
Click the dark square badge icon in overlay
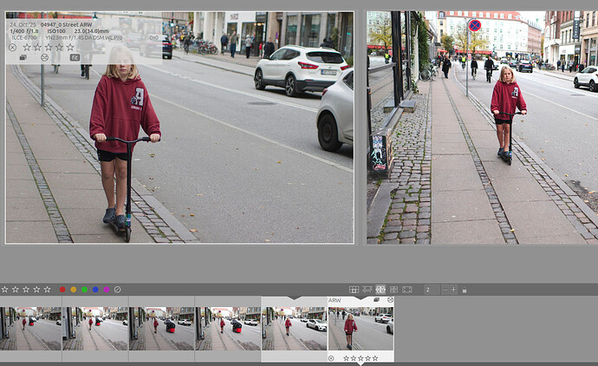click(x=75, y=57)
